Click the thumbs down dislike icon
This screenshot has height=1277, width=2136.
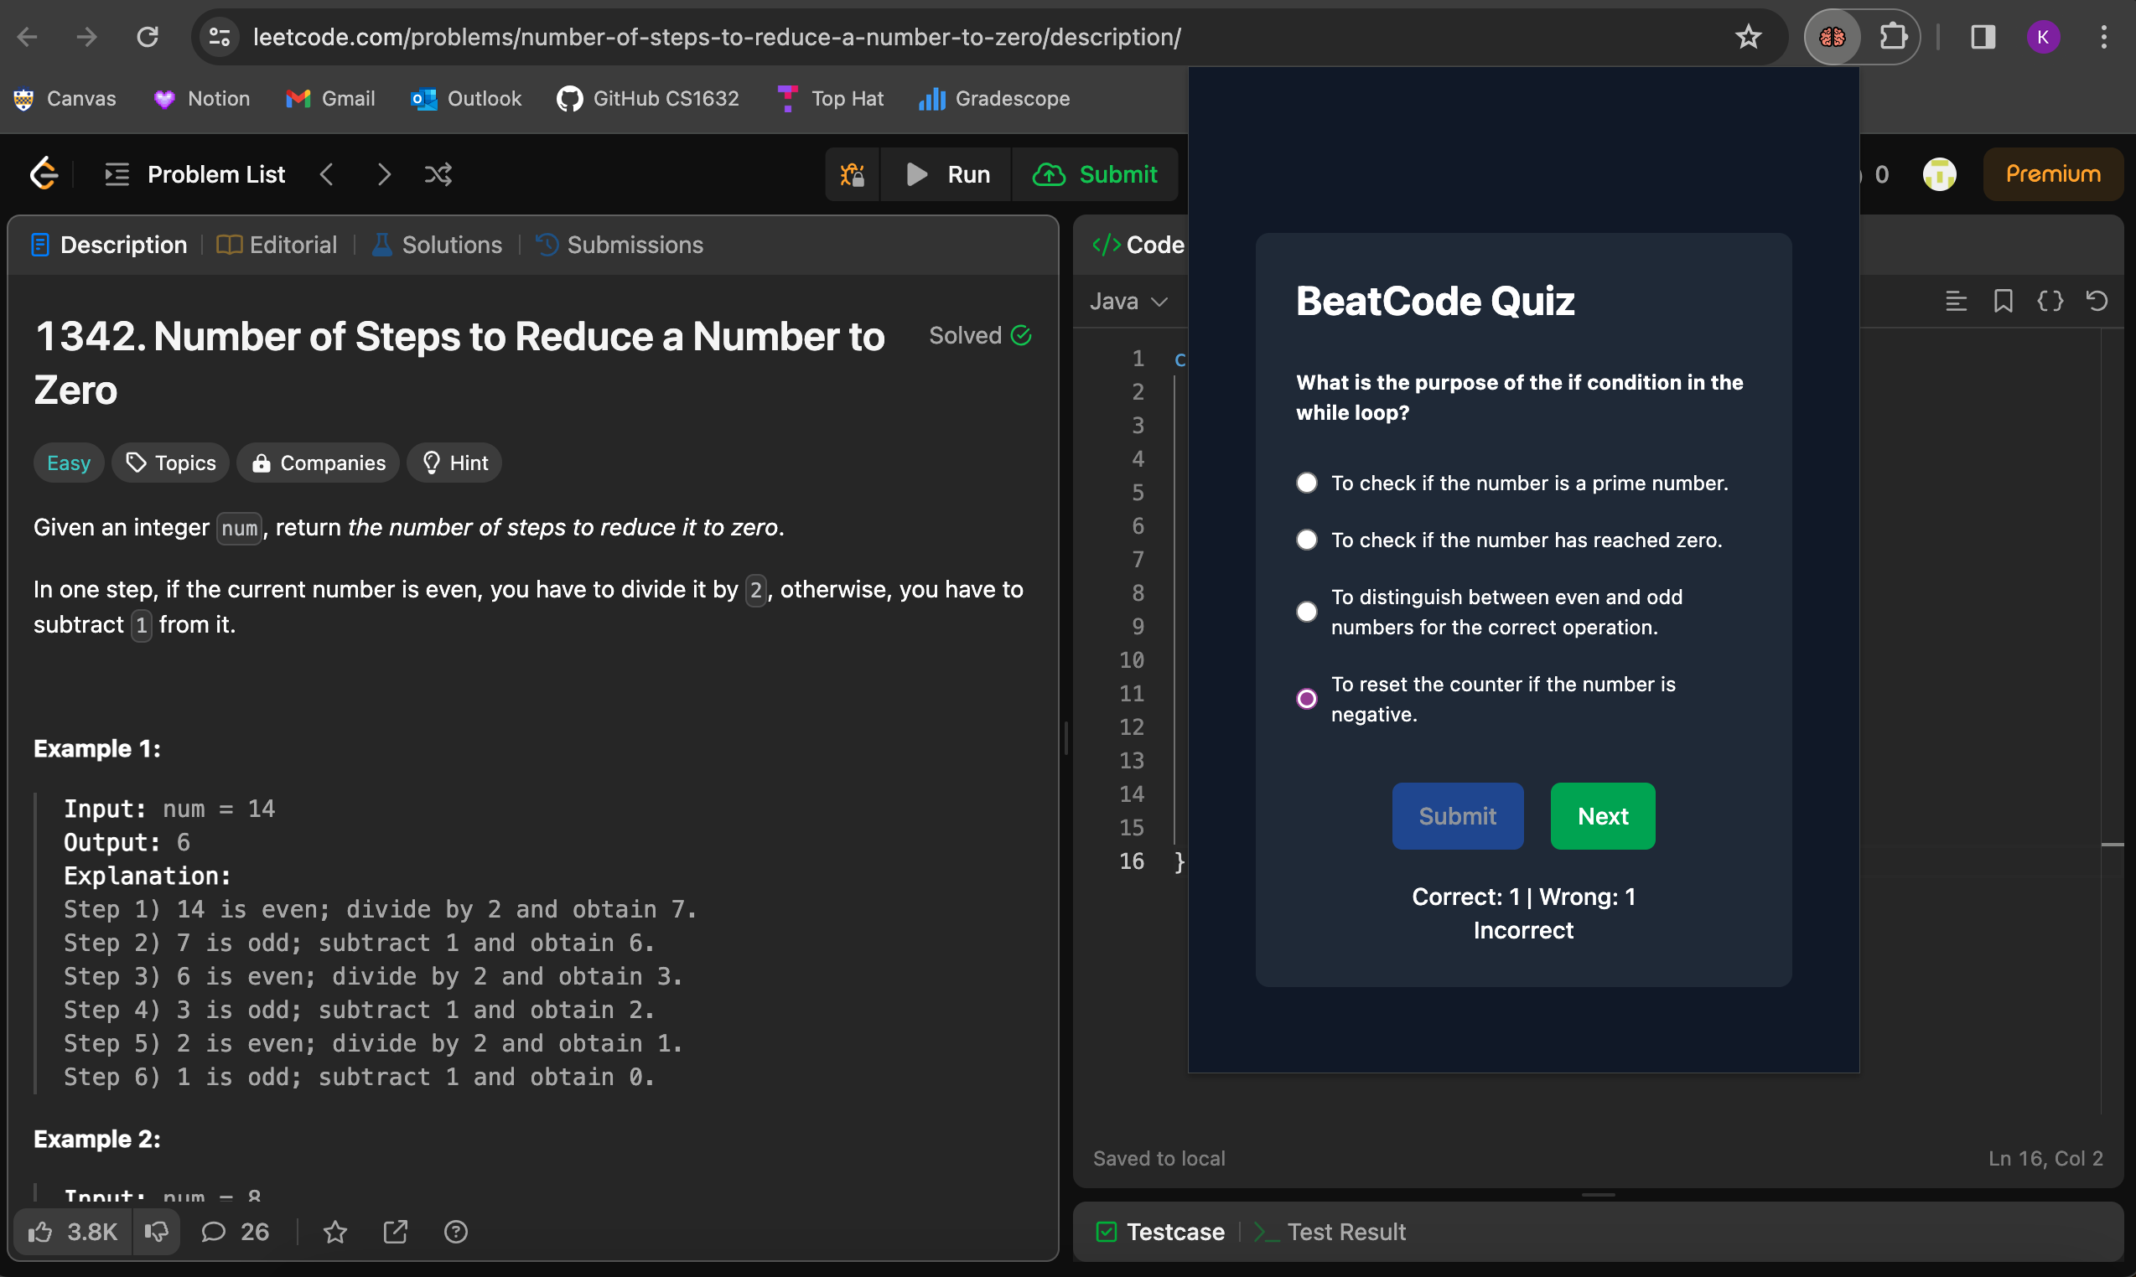(x=156, y=1233)
